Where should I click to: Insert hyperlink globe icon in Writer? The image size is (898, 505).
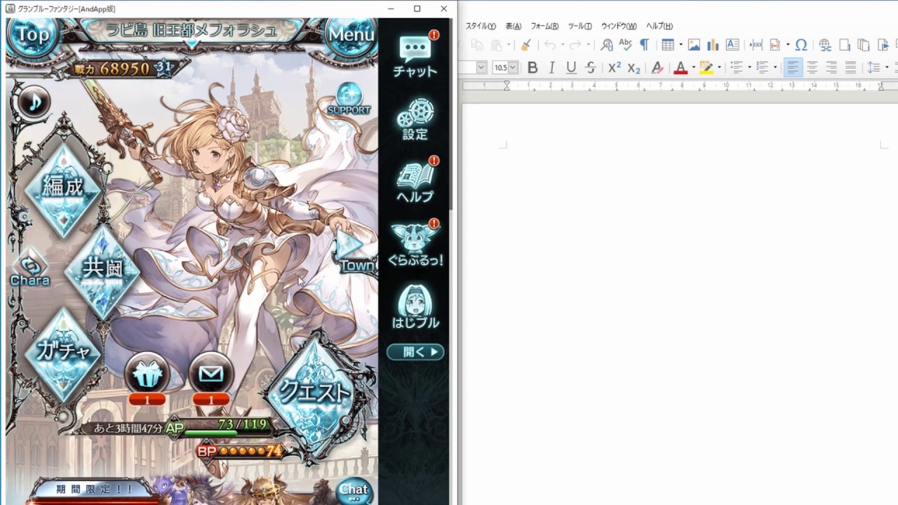(x=825, y=45)
